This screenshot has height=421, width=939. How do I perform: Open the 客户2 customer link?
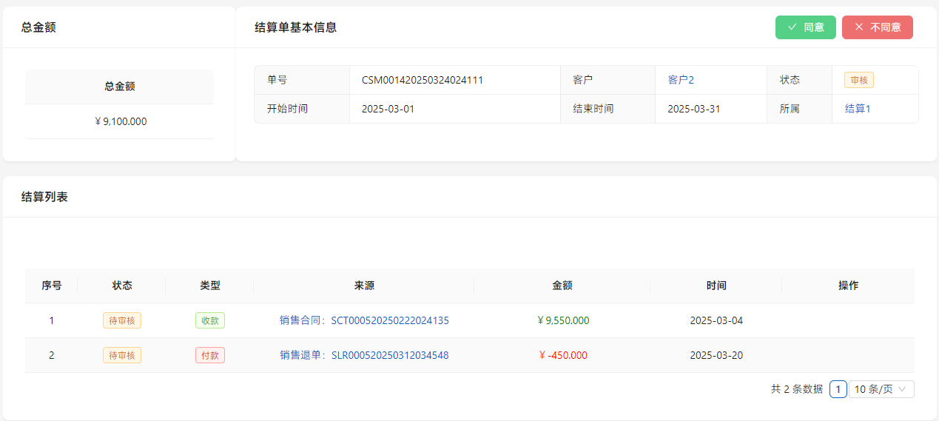click(681, 80)
